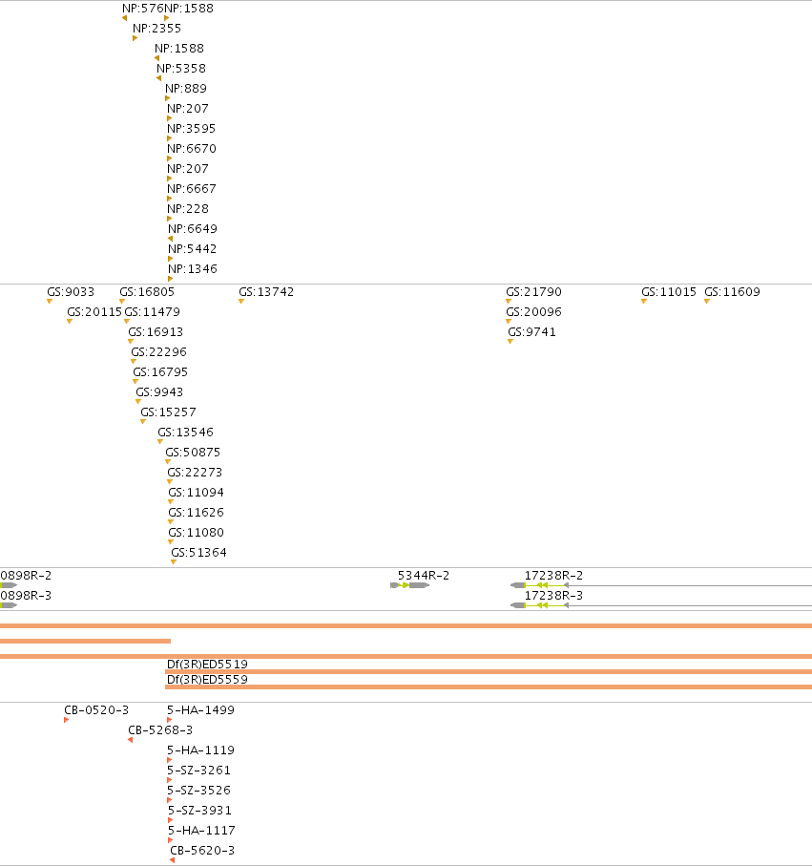The width and height of the screenshot is (812, 866).
Task: Open the GS:13742 insertion label
Action: click(x=266, y=291)
